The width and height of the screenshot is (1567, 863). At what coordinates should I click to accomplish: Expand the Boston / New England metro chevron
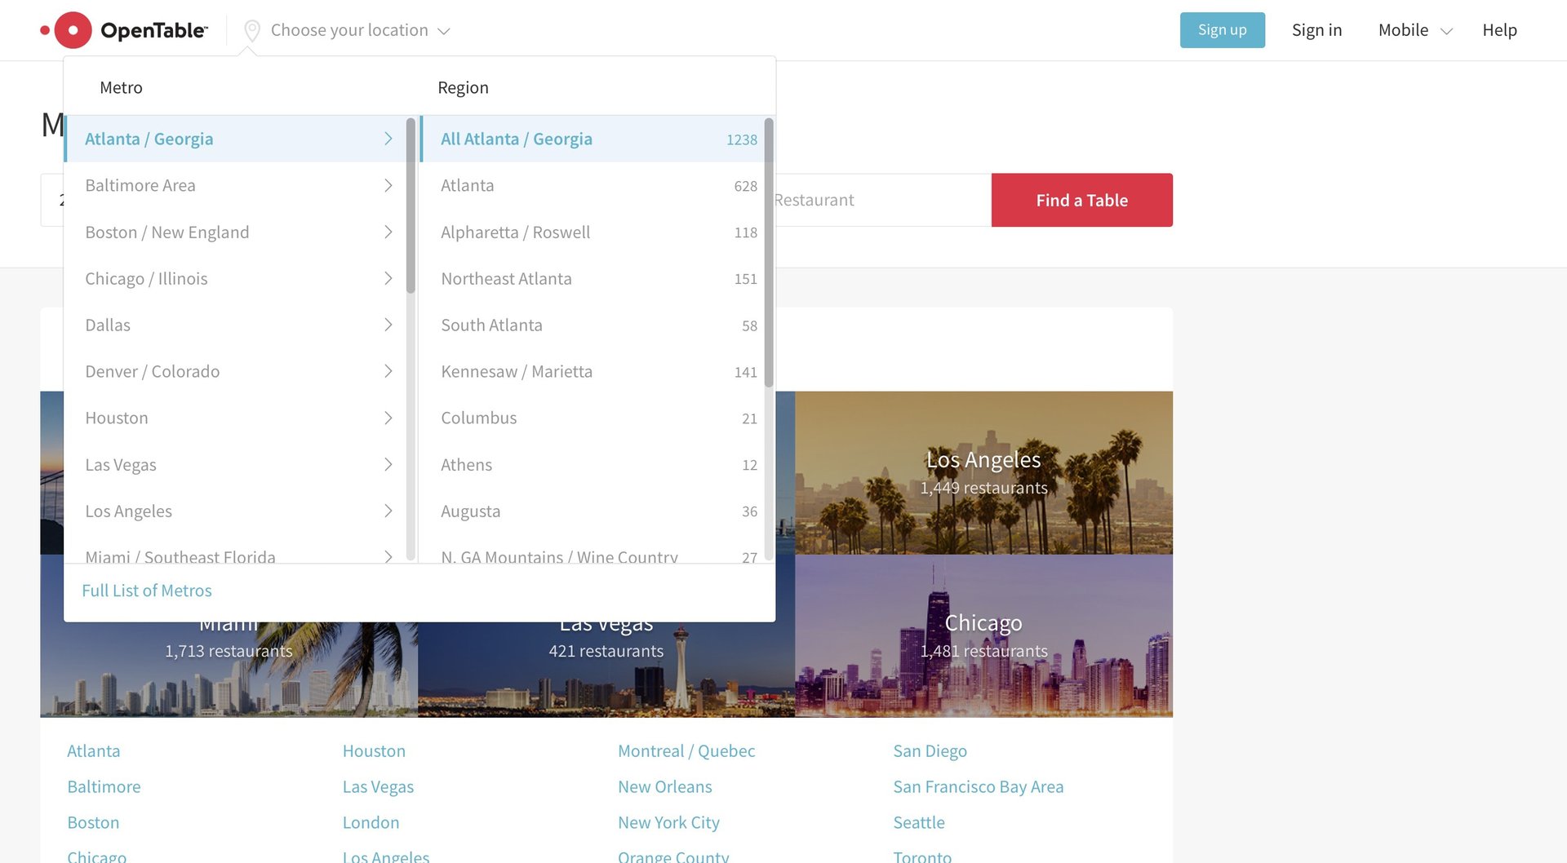(x=388, y=232)
